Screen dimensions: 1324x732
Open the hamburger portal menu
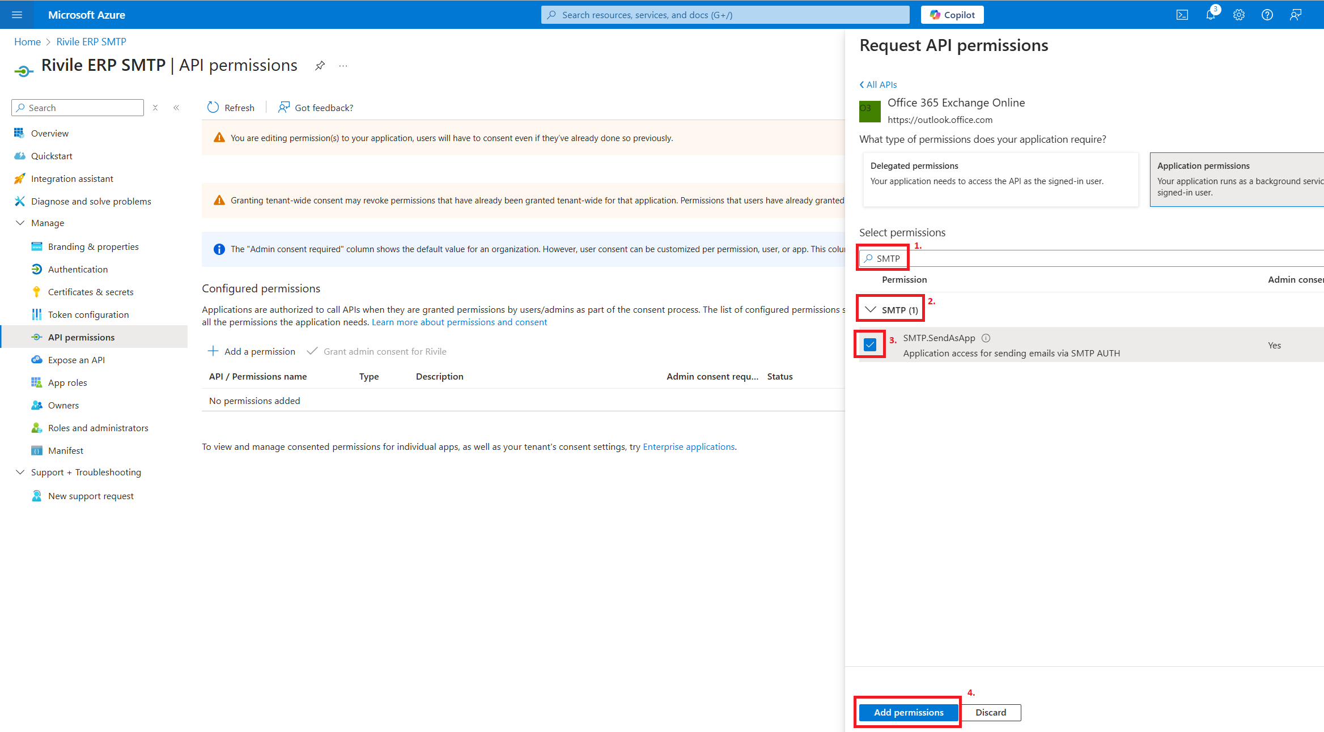pyautogui.click(x=17, y=15)
